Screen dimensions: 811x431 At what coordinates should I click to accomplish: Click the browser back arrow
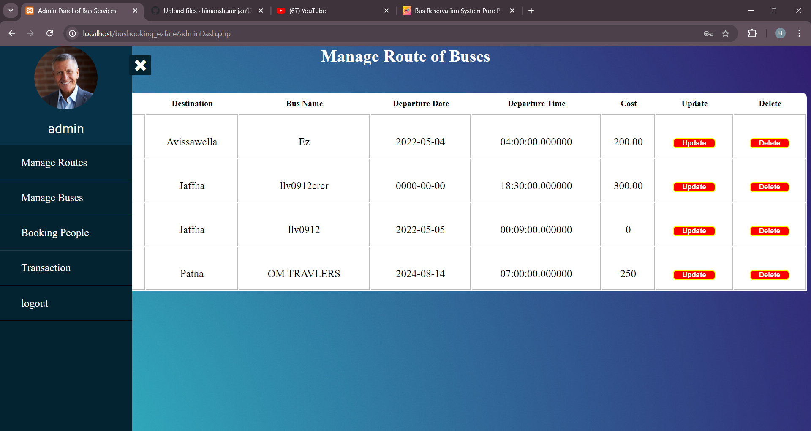tap(12, 33)
